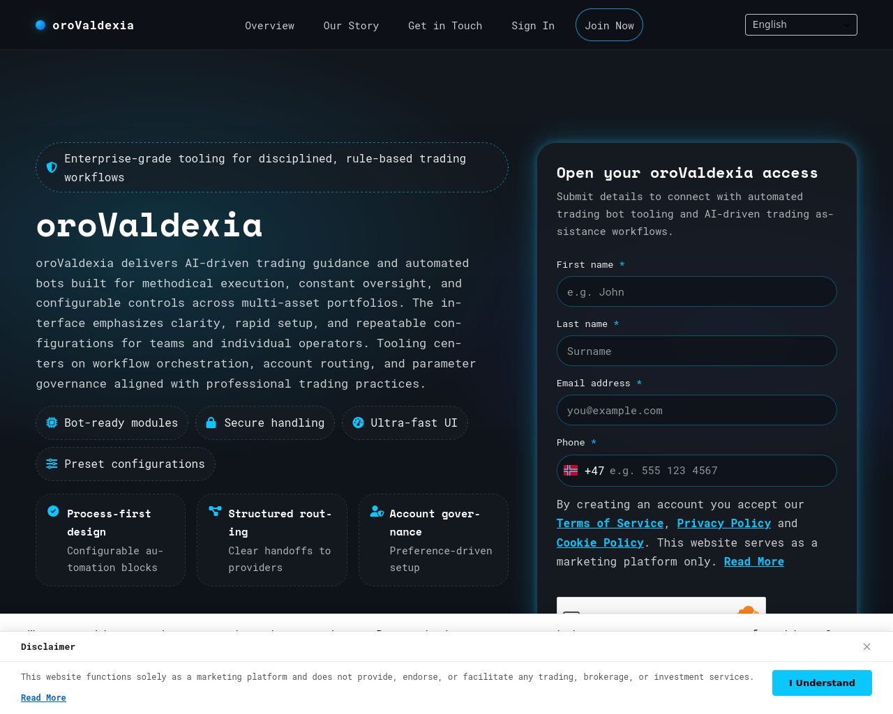The width and height of the screenshot is (893, 714).
Task: Click the lock icon beside Secure handling
Action: [211, 423]
